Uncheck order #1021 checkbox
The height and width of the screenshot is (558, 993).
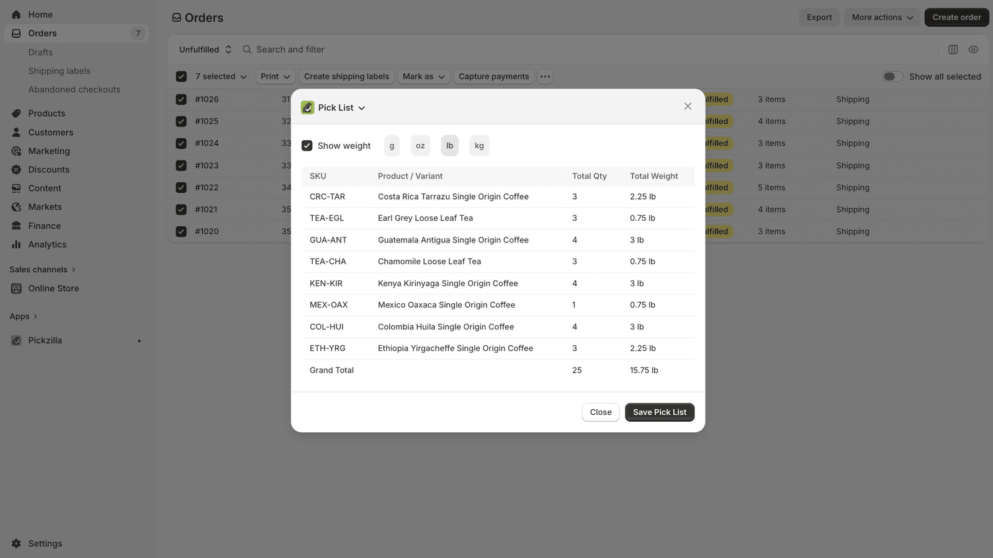[181, 210]
